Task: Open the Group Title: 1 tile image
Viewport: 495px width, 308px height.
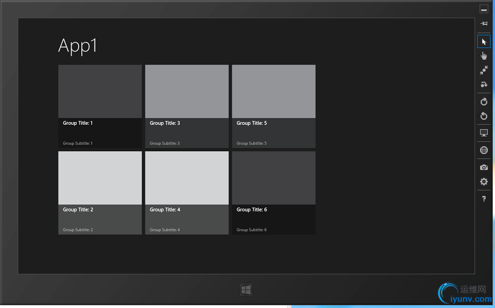Action: 100,91
